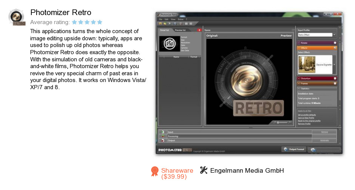Open the Input Profile dropdown arrow
355x190 pixels.
coord(334,35)
